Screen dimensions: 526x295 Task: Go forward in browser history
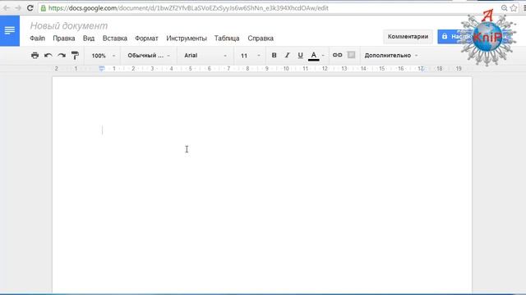pyautogui.click(x=18, y=7)
